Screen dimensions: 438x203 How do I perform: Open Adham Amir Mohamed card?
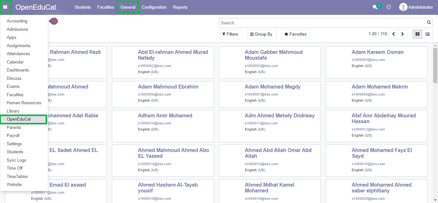click(163, 126)
